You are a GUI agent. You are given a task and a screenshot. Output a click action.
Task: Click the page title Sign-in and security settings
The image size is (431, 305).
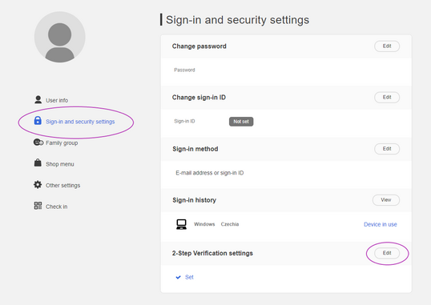coord(237,20)
